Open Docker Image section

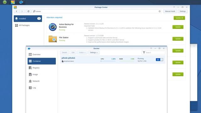[x=42, y=74]
